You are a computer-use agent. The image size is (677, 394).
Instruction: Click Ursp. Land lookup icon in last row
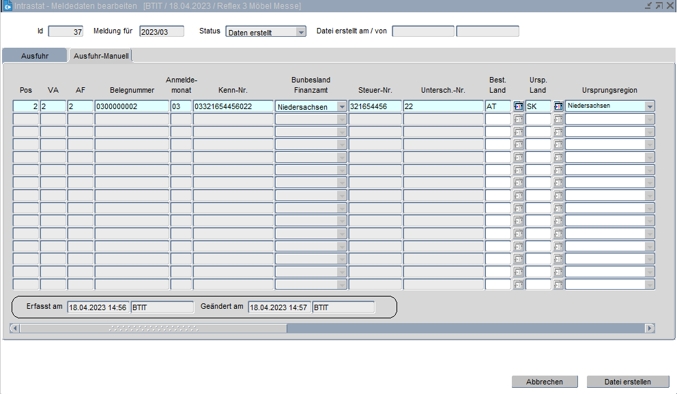point(558,284)
